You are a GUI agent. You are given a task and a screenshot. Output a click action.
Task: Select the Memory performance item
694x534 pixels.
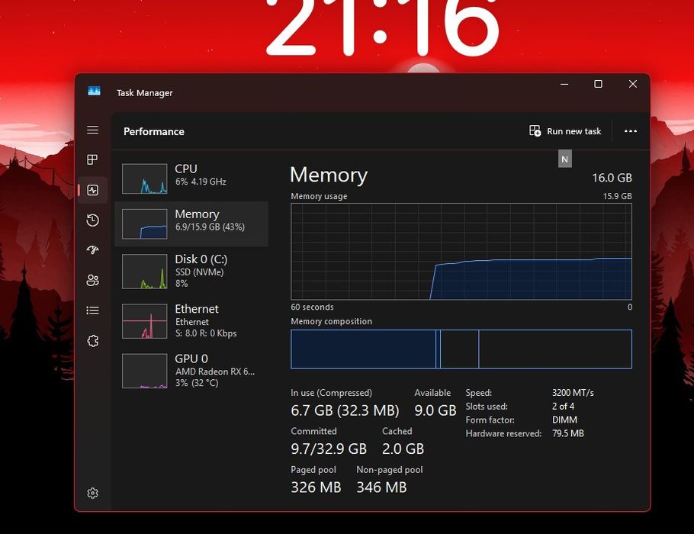tap(191, 224)
